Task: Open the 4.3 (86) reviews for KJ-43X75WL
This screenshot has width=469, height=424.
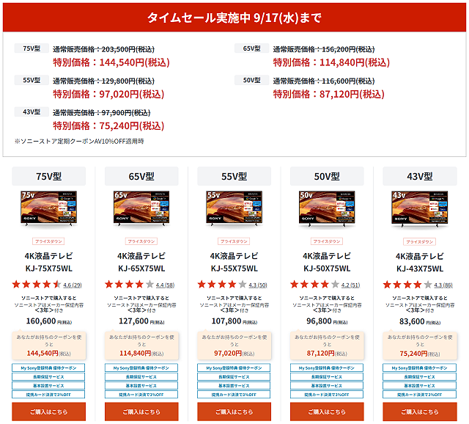Action: (x=443, y=285)
